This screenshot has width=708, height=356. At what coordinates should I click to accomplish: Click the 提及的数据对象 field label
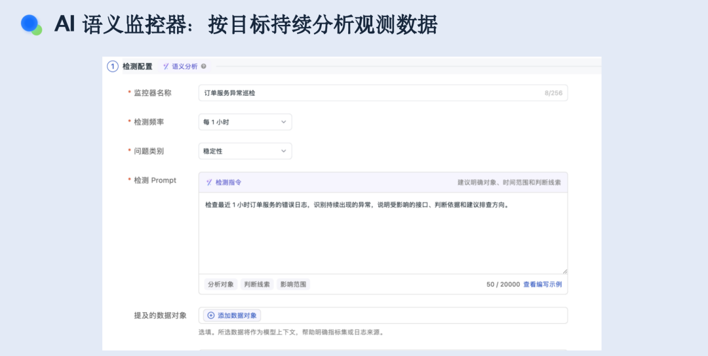pos(161,315)
